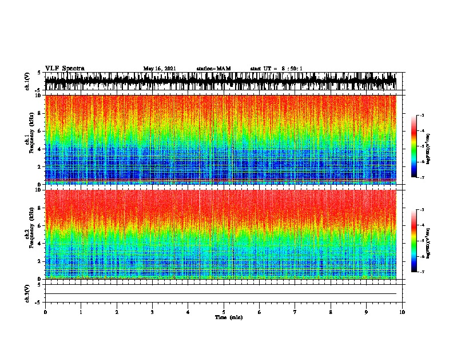Select the ch.2 PSD color bar

(414, 241)
